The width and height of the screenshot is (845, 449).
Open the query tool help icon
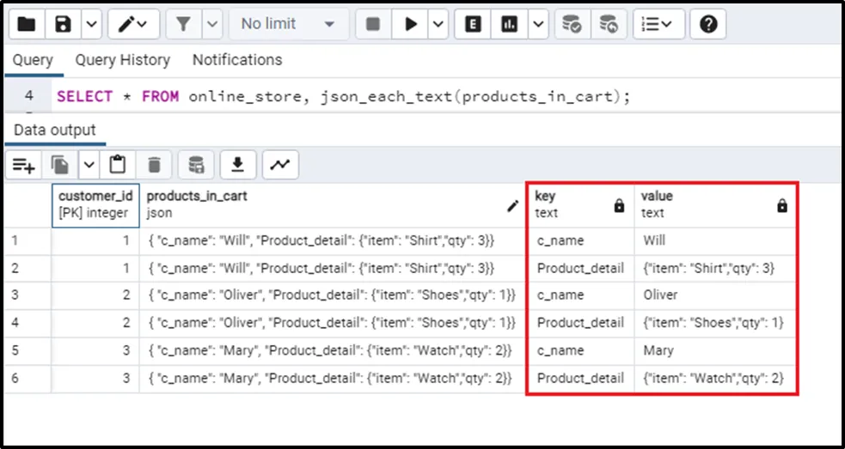point(708,24)
